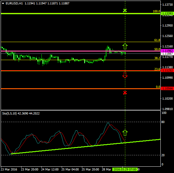Click the 1.10200 price scale value
This screenshot has height=173, width=174.
168,99
